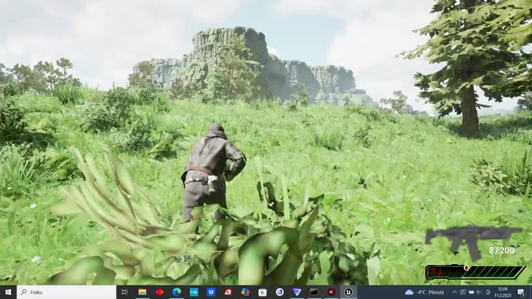The image size is (532, 299).
Task: Toggle the volume speaker icon
Action: click(480, 292)
